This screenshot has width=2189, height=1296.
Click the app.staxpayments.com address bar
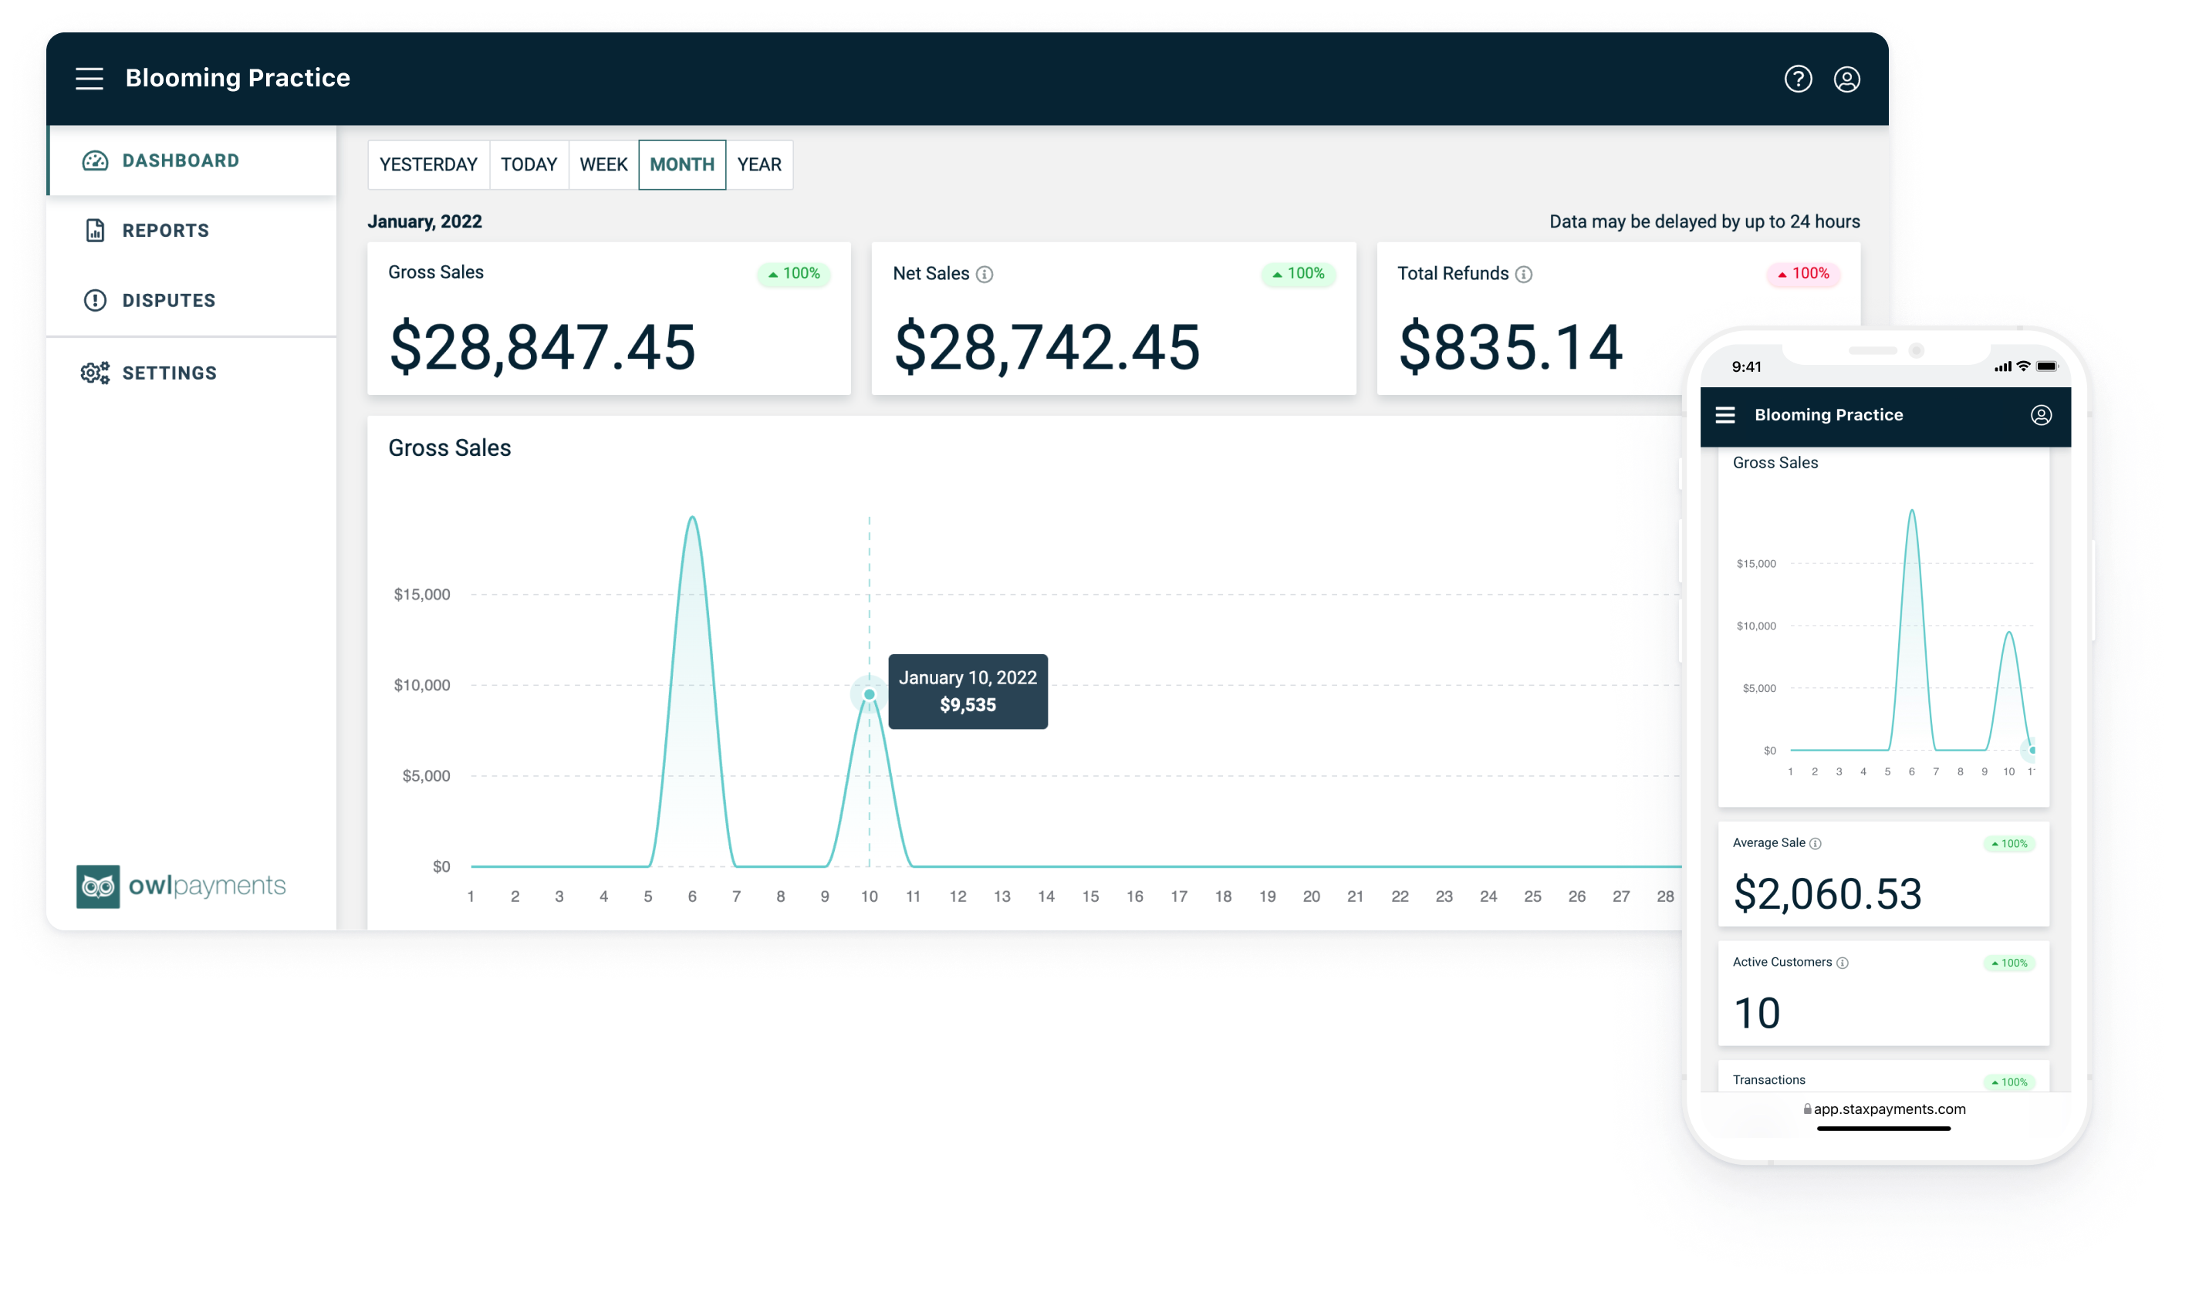pos(1884,1109)
